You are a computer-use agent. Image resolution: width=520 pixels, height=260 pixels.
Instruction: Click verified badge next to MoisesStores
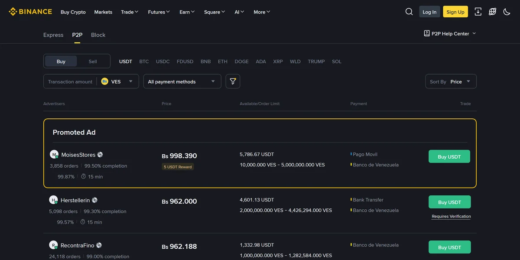pyautogui.click(x=100, y=154)
